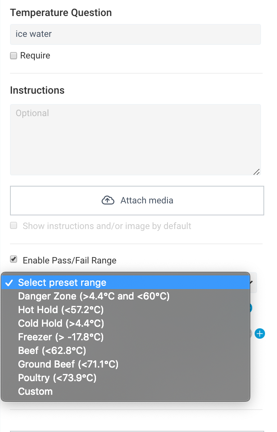Choose Custom from the preset list
Viewport: 277px width, 432px height.
click(x=35, y=391)
